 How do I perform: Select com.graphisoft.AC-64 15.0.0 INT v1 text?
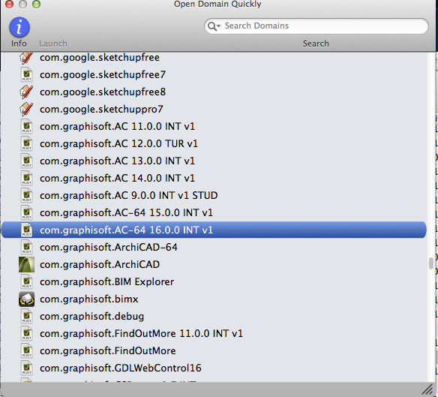tap(126, 213)
